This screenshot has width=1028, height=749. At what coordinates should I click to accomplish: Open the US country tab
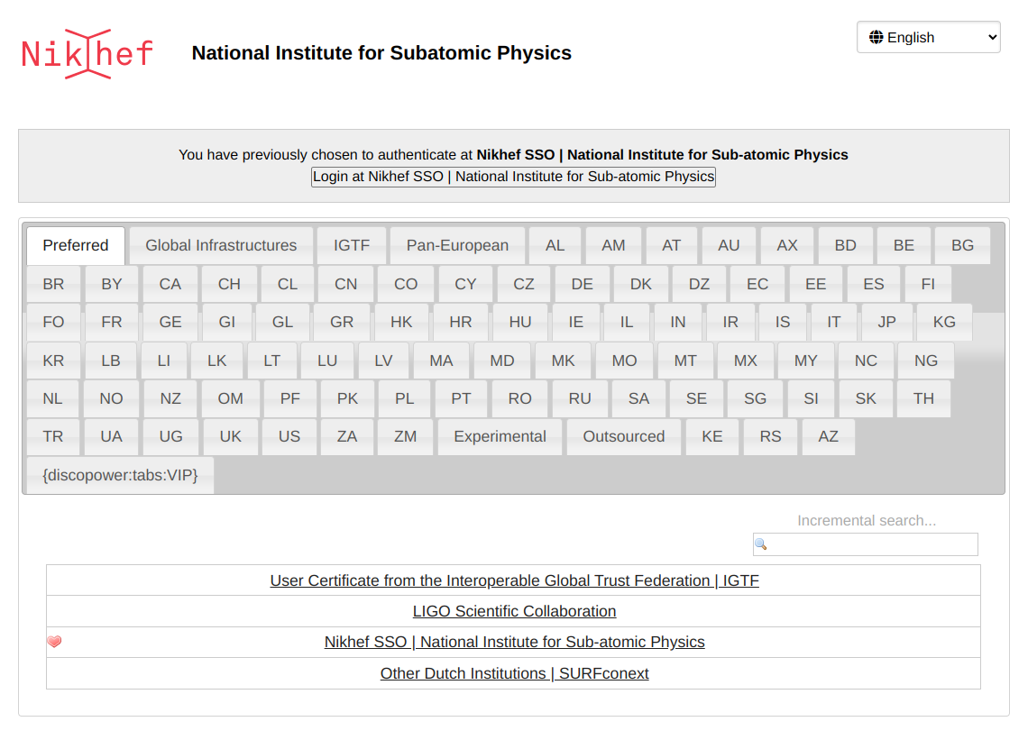coord(289,437)
